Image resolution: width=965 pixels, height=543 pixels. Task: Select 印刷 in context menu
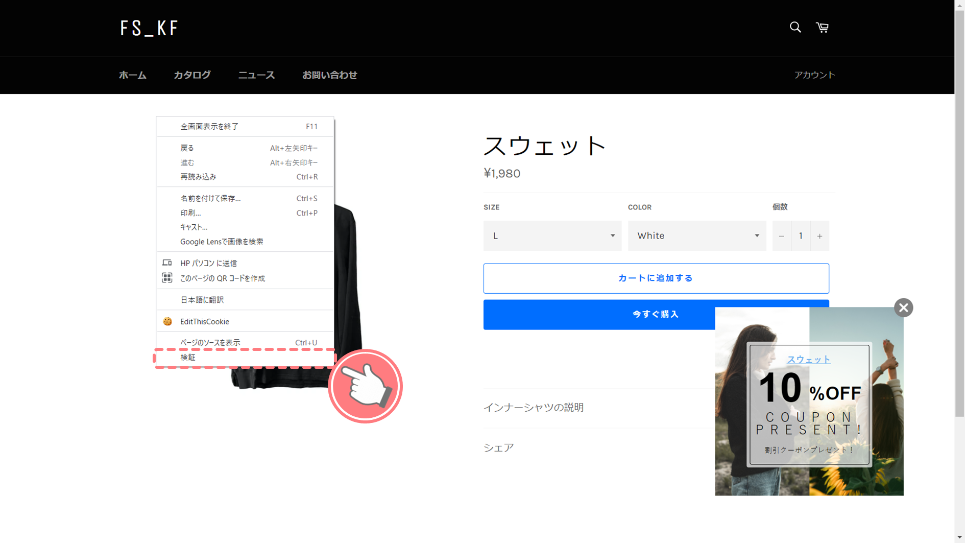(245, 213)
